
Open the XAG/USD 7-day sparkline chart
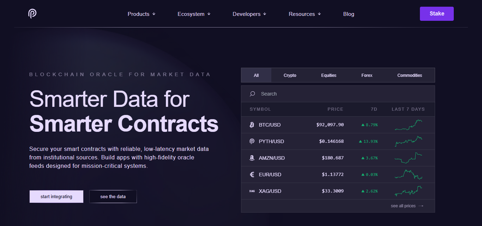click(x=408, y=191)
